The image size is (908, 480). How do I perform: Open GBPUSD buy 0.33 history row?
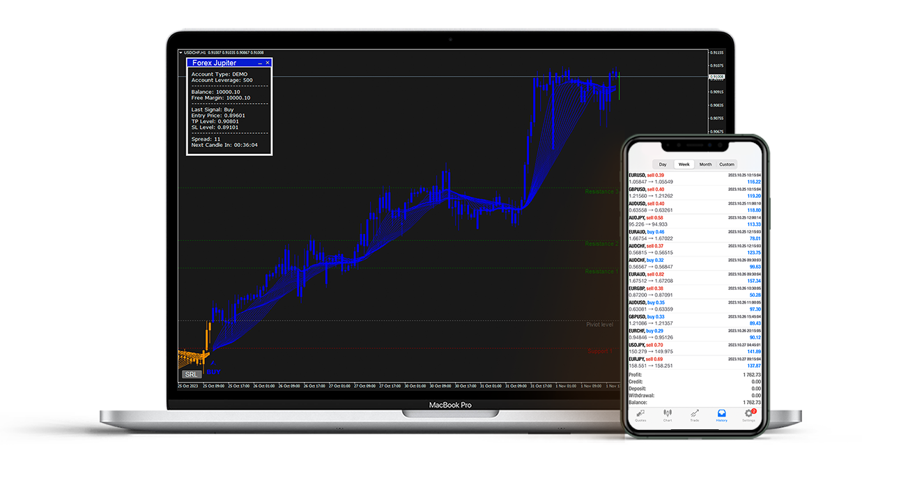pos(695,320)
